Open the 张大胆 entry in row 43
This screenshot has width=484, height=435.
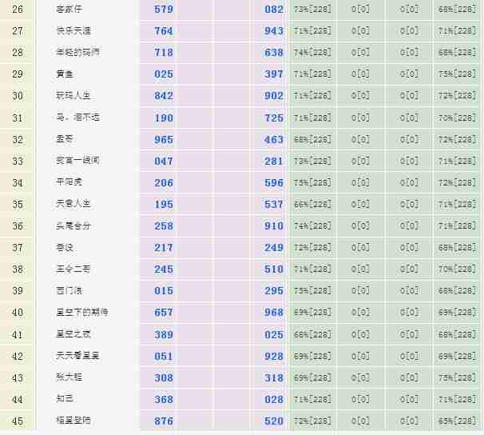(68, 377)
